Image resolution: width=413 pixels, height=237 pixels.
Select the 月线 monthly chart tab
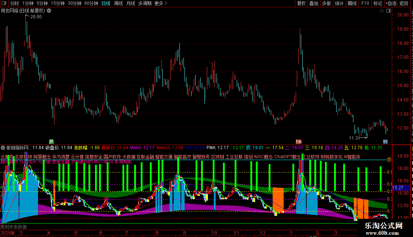pos(130,3)
